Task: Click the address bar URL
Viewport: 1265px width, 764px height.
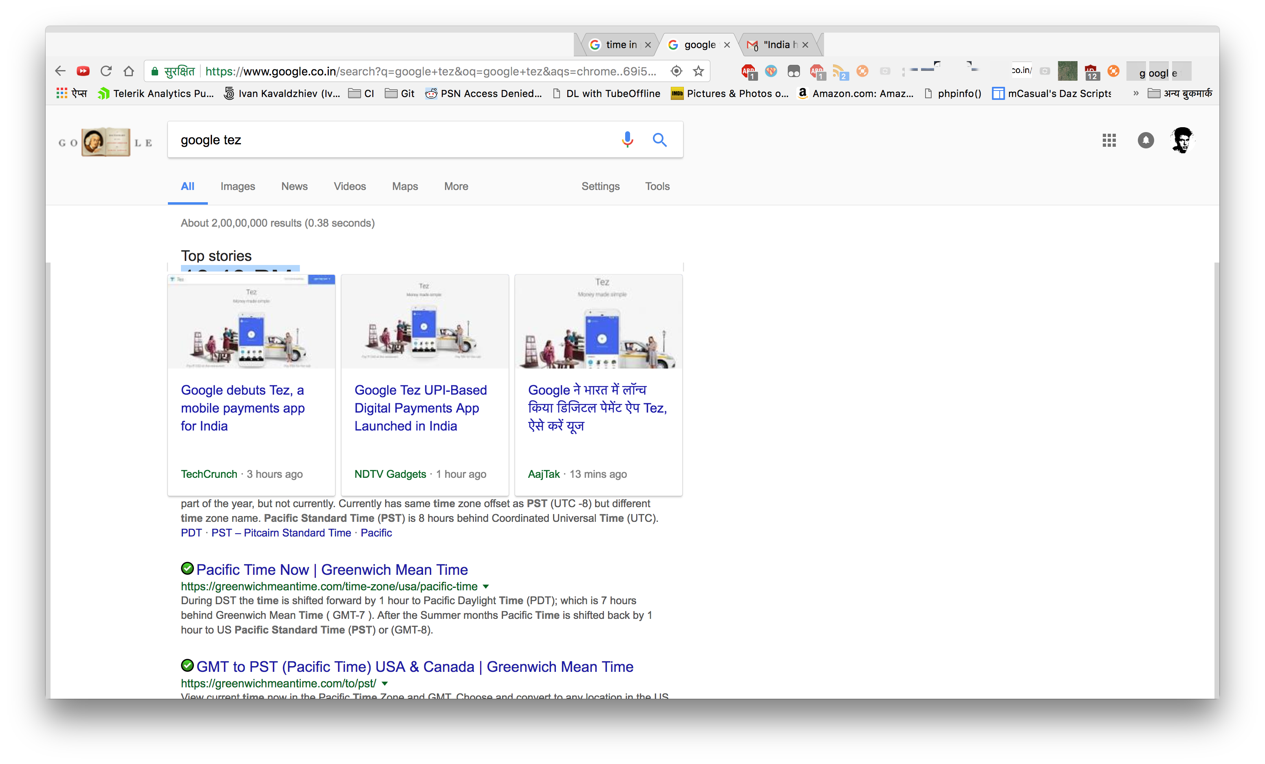Action: 430,71
